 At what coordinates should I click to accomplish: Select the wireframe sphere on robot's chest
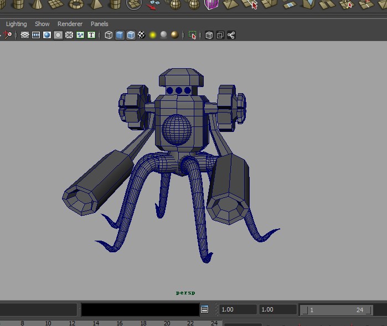[x=177, y=130]
